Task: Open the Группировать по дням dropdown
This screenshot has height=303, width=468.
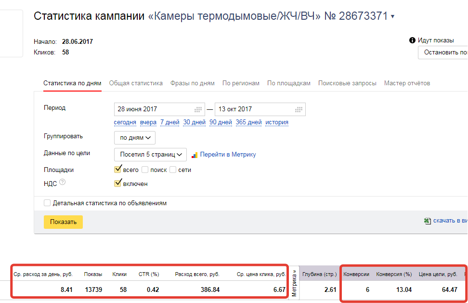Action: click(x=135, y=138)
